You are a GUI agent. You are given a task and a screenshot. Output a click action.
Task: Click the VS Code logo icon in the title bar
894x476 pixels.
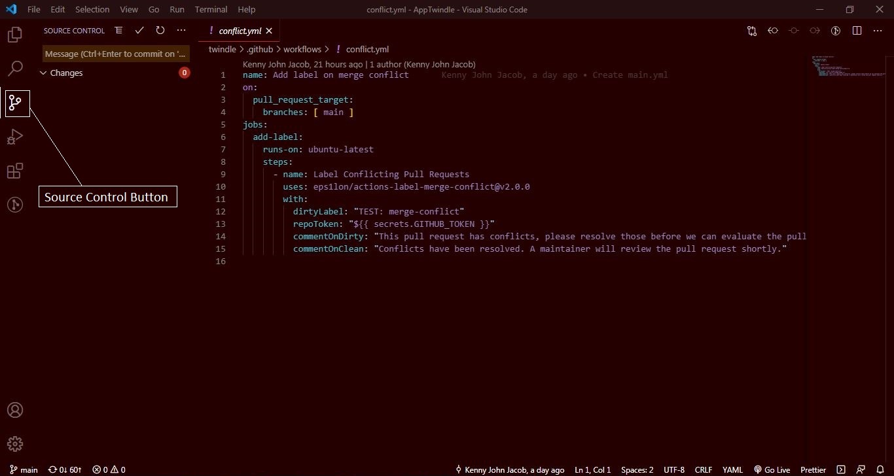tap(11, 9)
